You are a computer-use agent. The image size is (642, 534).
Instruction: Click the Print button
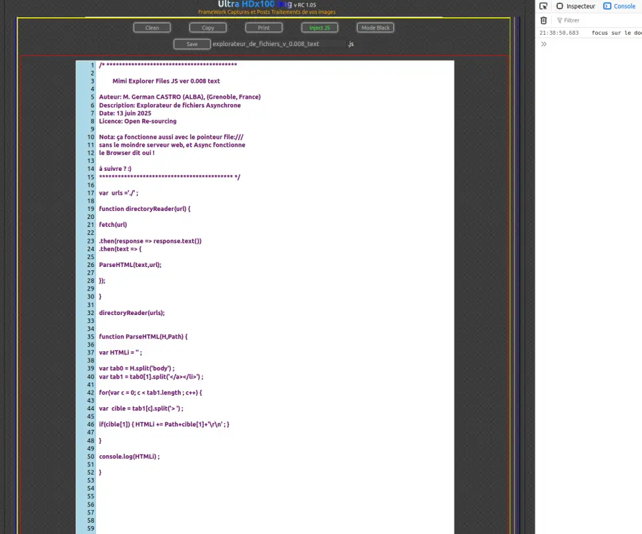pyautogui.click(x=264, y=28)
